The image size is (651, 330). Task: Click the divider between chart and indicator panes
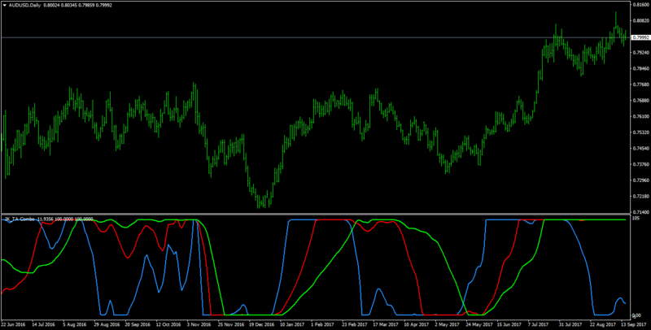click(316, 215)
